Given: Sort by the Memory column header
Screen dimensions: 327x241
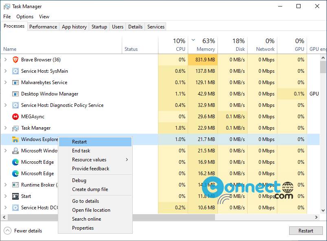Looking at the screenshot, I should pyautogui.click(x=203, y=45).
